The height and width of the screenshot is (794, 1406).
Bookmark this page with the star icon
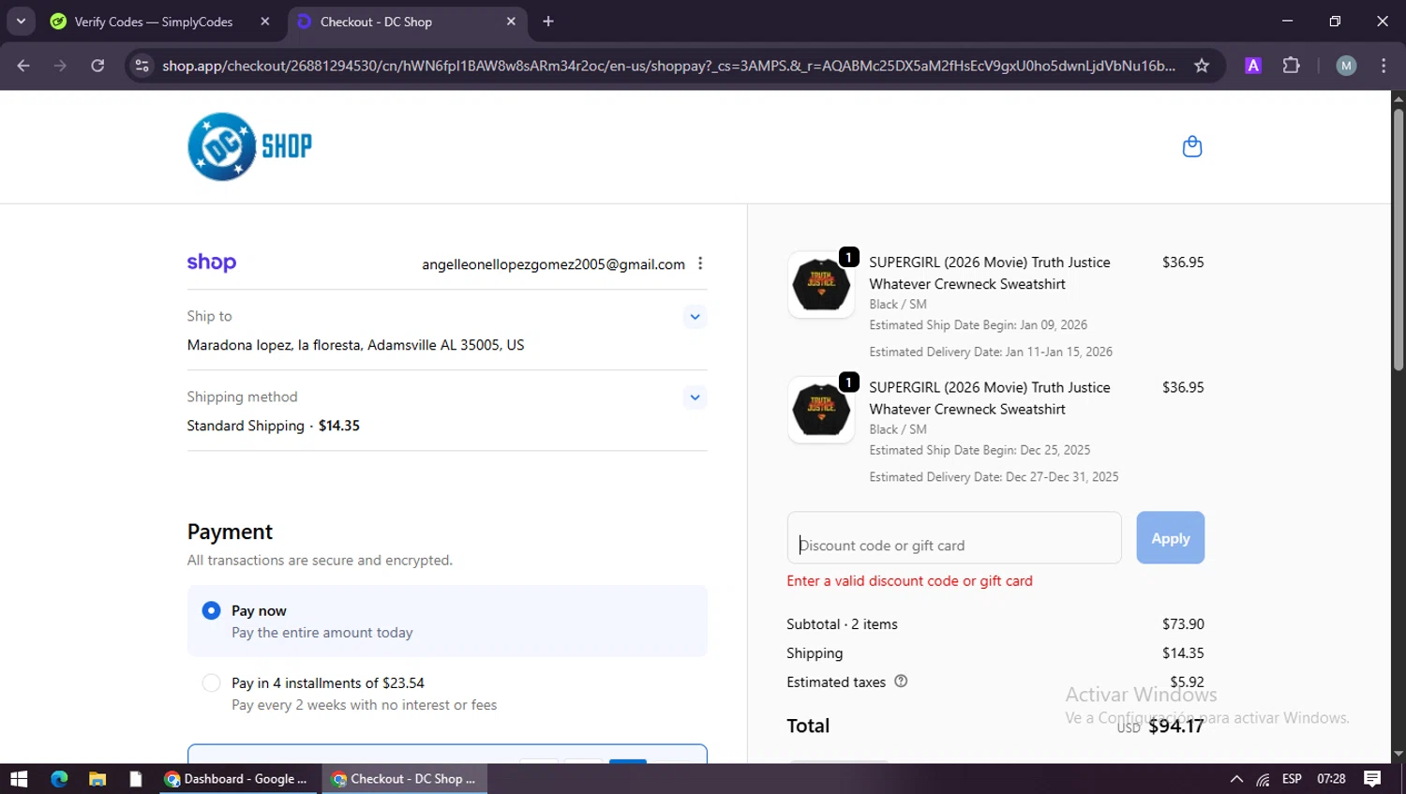(x=1202, y=66)
